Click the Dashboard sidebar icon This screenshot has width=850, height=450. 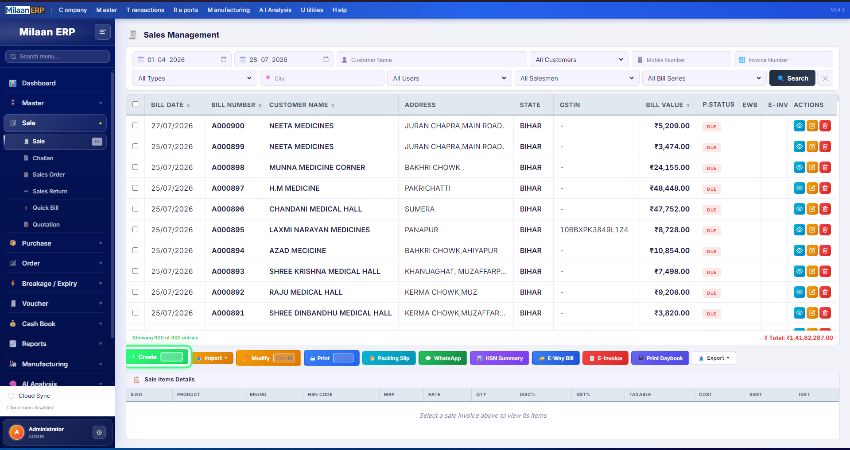point(13,83)
